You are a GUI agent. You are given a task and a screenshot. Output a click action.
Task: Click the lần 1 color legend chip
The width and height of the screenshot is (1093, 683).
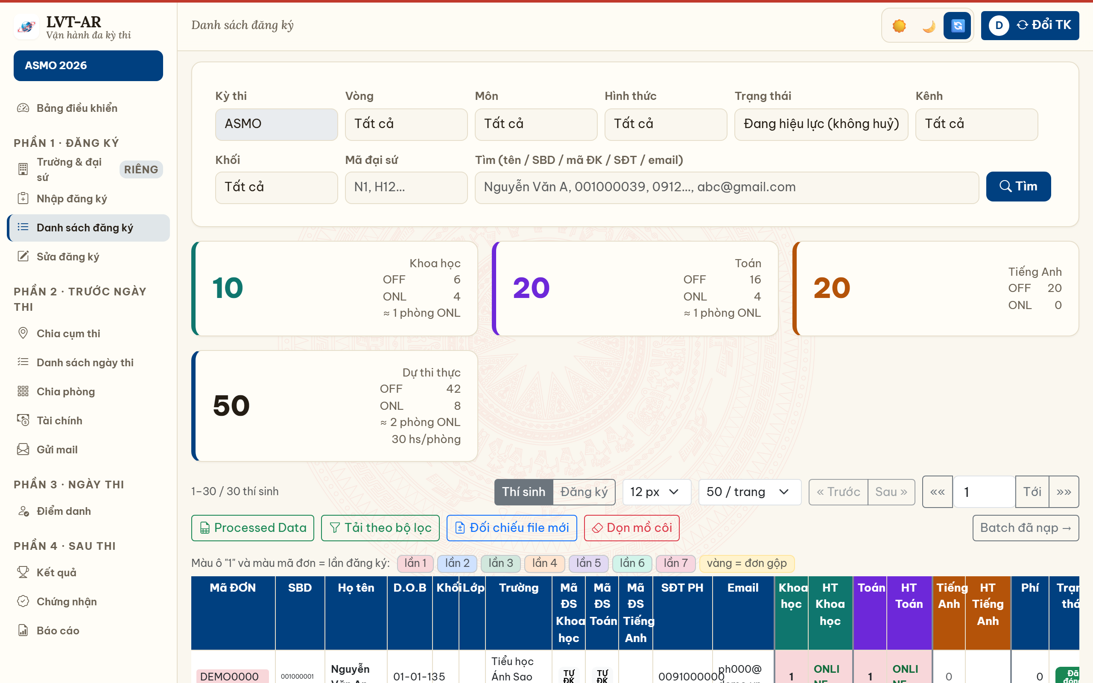coord(415,563)
